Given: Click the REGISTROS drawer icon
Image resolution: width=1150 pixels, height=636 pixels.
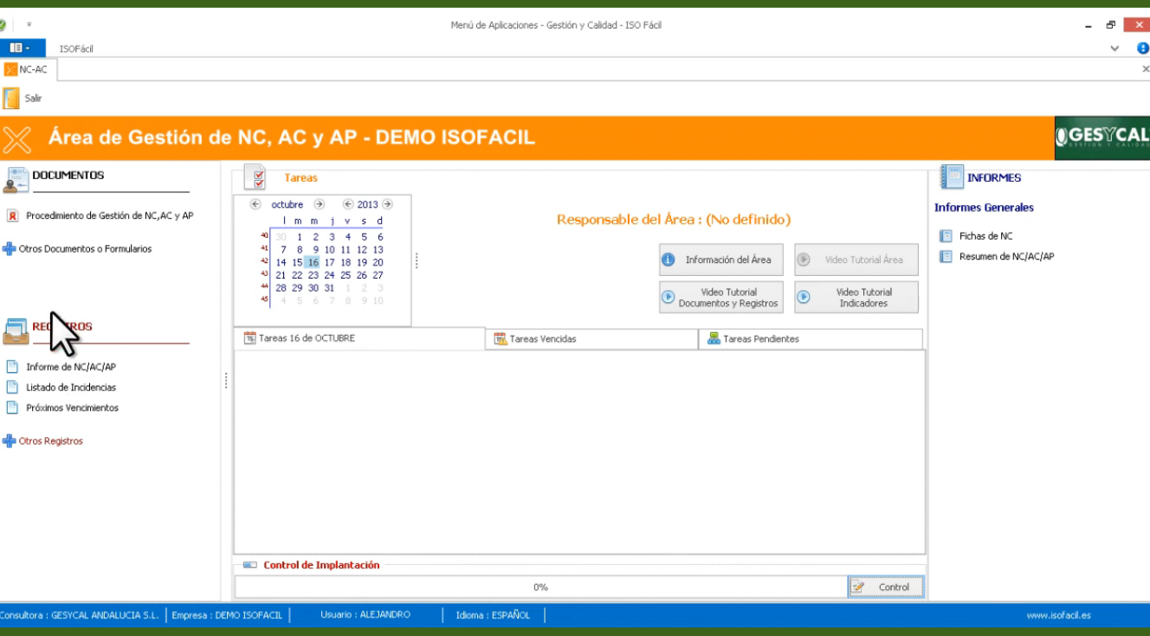Looking at the screenshot, I should coord(16,331).
